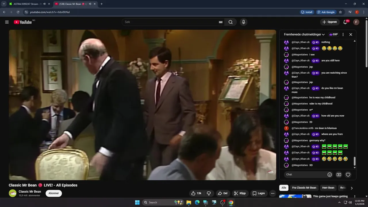Open Chrome profile avatar F
This screenshot has height=207, width=368.
357,12
